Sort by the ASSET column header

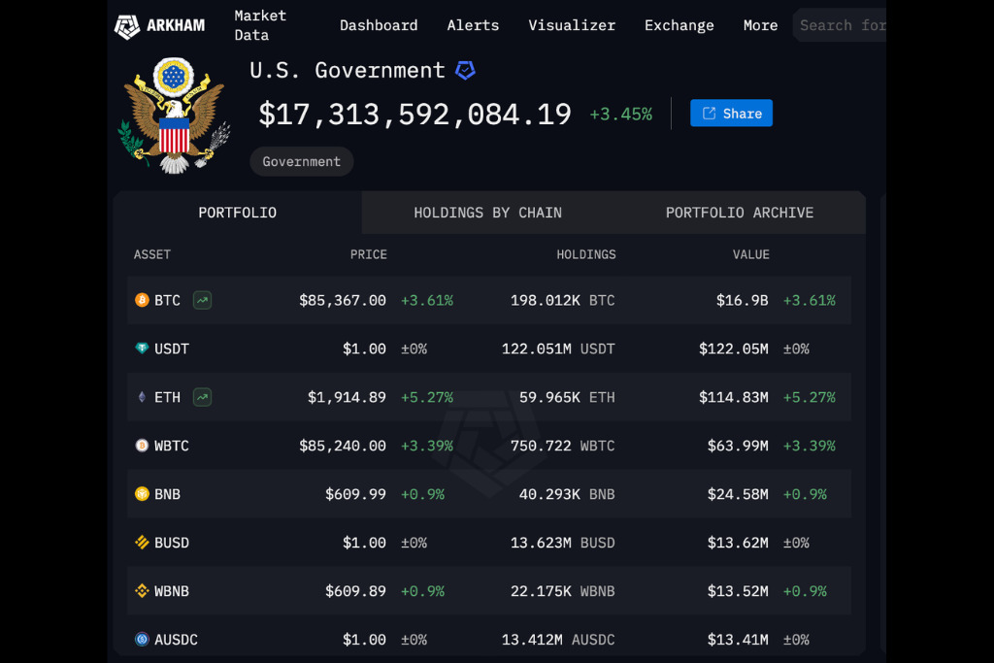[x=152, y=254]
